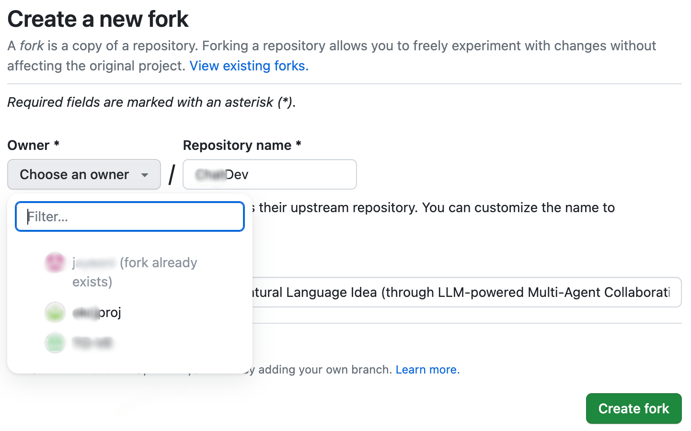This screenshot has height=431, width=691.
Task: Click the italic 'fork' word in description
Action: pyautogui.click(x=32, y=46)
